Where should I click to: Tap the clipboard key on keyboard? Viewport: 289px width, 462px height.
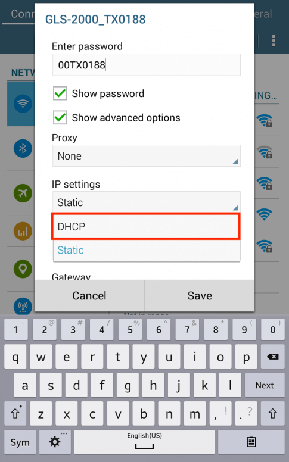(251, 442)
